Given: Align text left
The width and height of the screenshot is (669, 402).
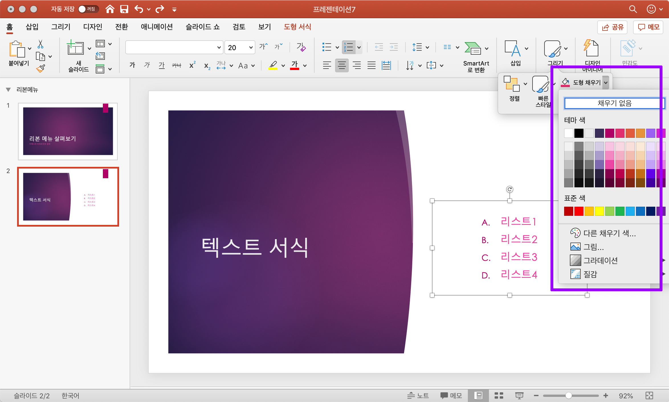Looking at the screenshot, I should coord(327,65).
